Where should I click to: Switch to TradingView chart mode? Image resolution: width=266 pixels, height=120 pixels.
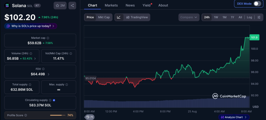coord(137,17)
